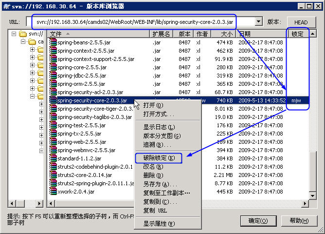Select the struts2-core-2.0.14.jar file name
Viewport: 325px width, 234px height.
point(85,175)
